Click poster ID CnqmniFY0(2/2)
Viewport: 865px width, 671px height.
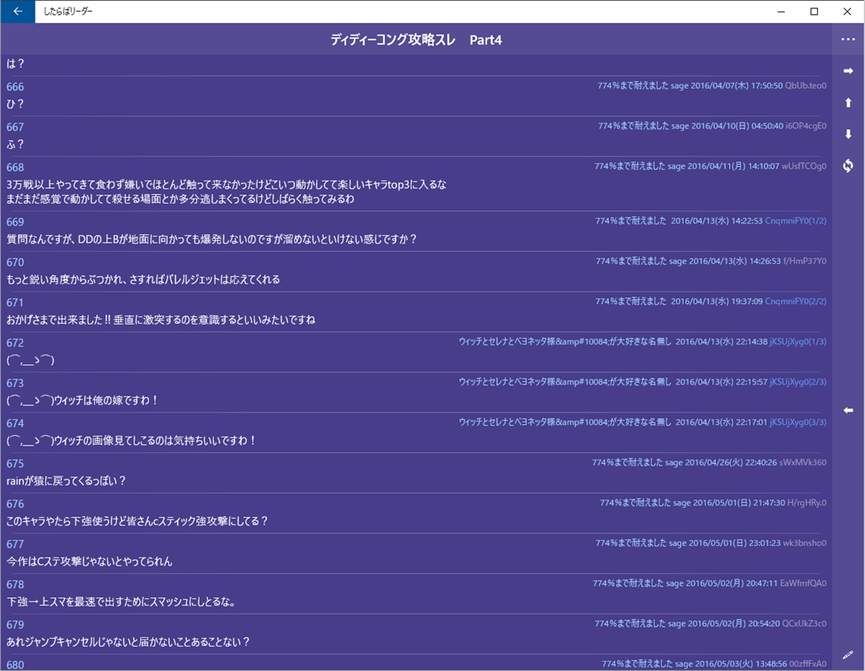pyautogui.click(x=795, y=302)
